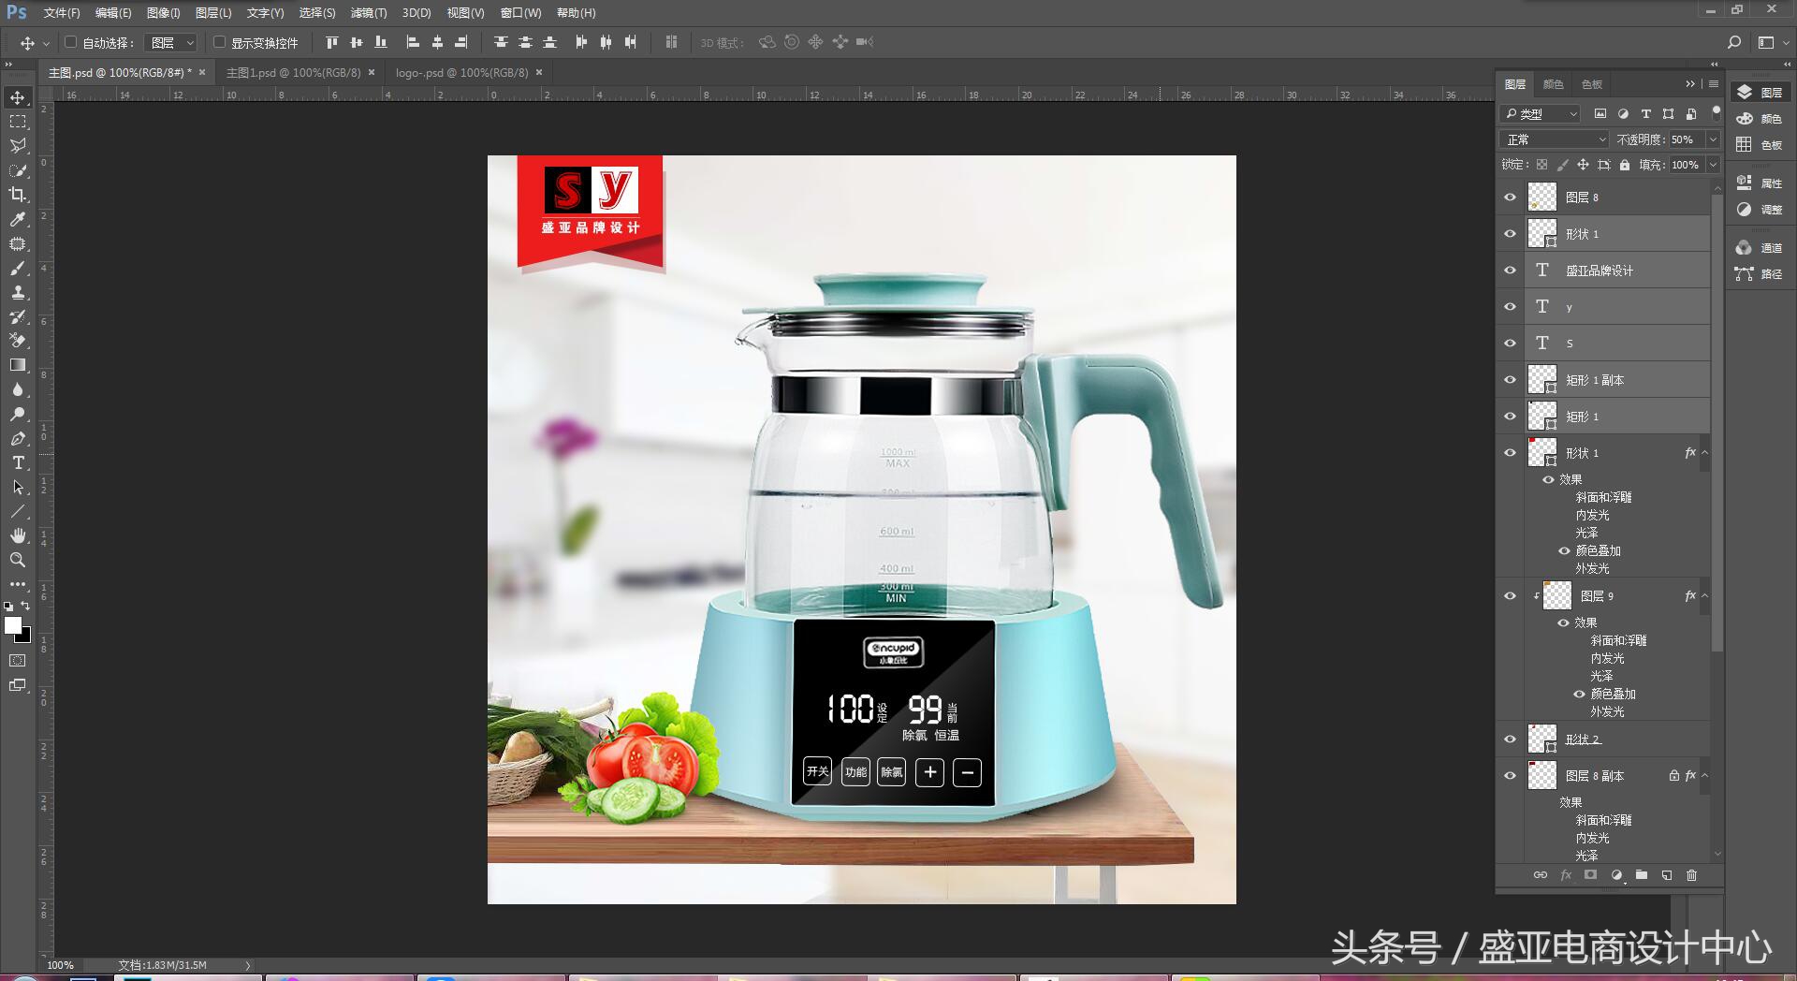Pick the Eyedropper tool

[x=17, y=219]
